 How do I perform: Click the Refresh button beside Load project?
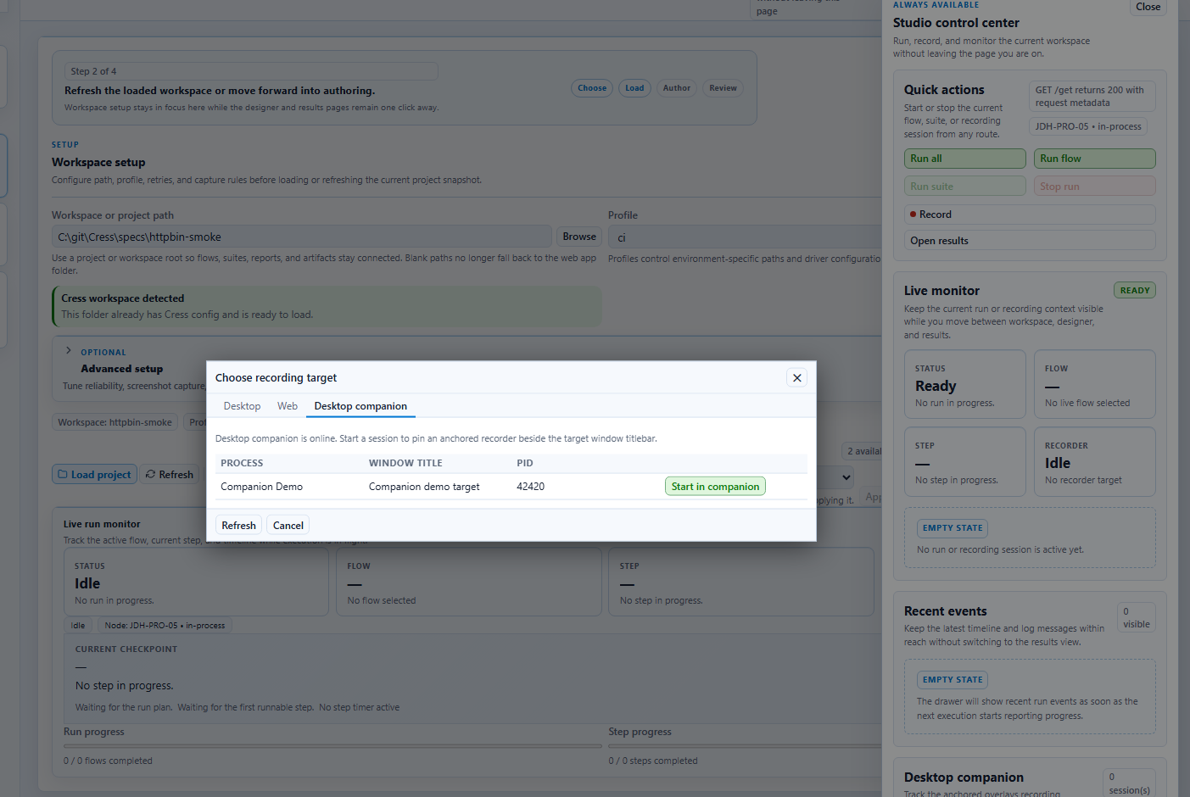pyautogui.click(x=170, y=475)
